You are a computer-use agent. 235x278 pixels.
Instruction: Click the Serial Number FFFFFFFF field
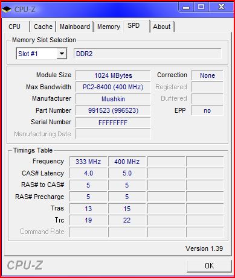pos(113,122)
